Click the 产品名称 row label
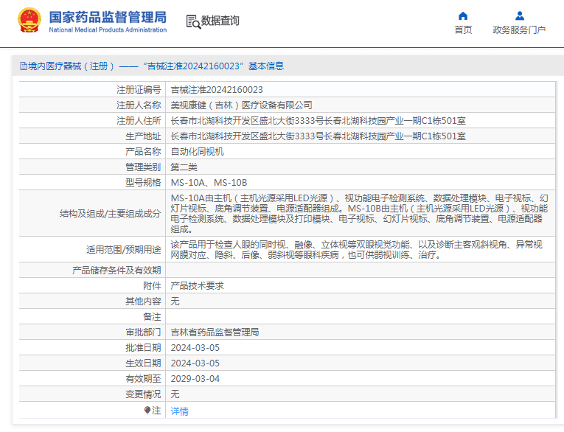Screen dimensions: 564x432 point(143,151)
